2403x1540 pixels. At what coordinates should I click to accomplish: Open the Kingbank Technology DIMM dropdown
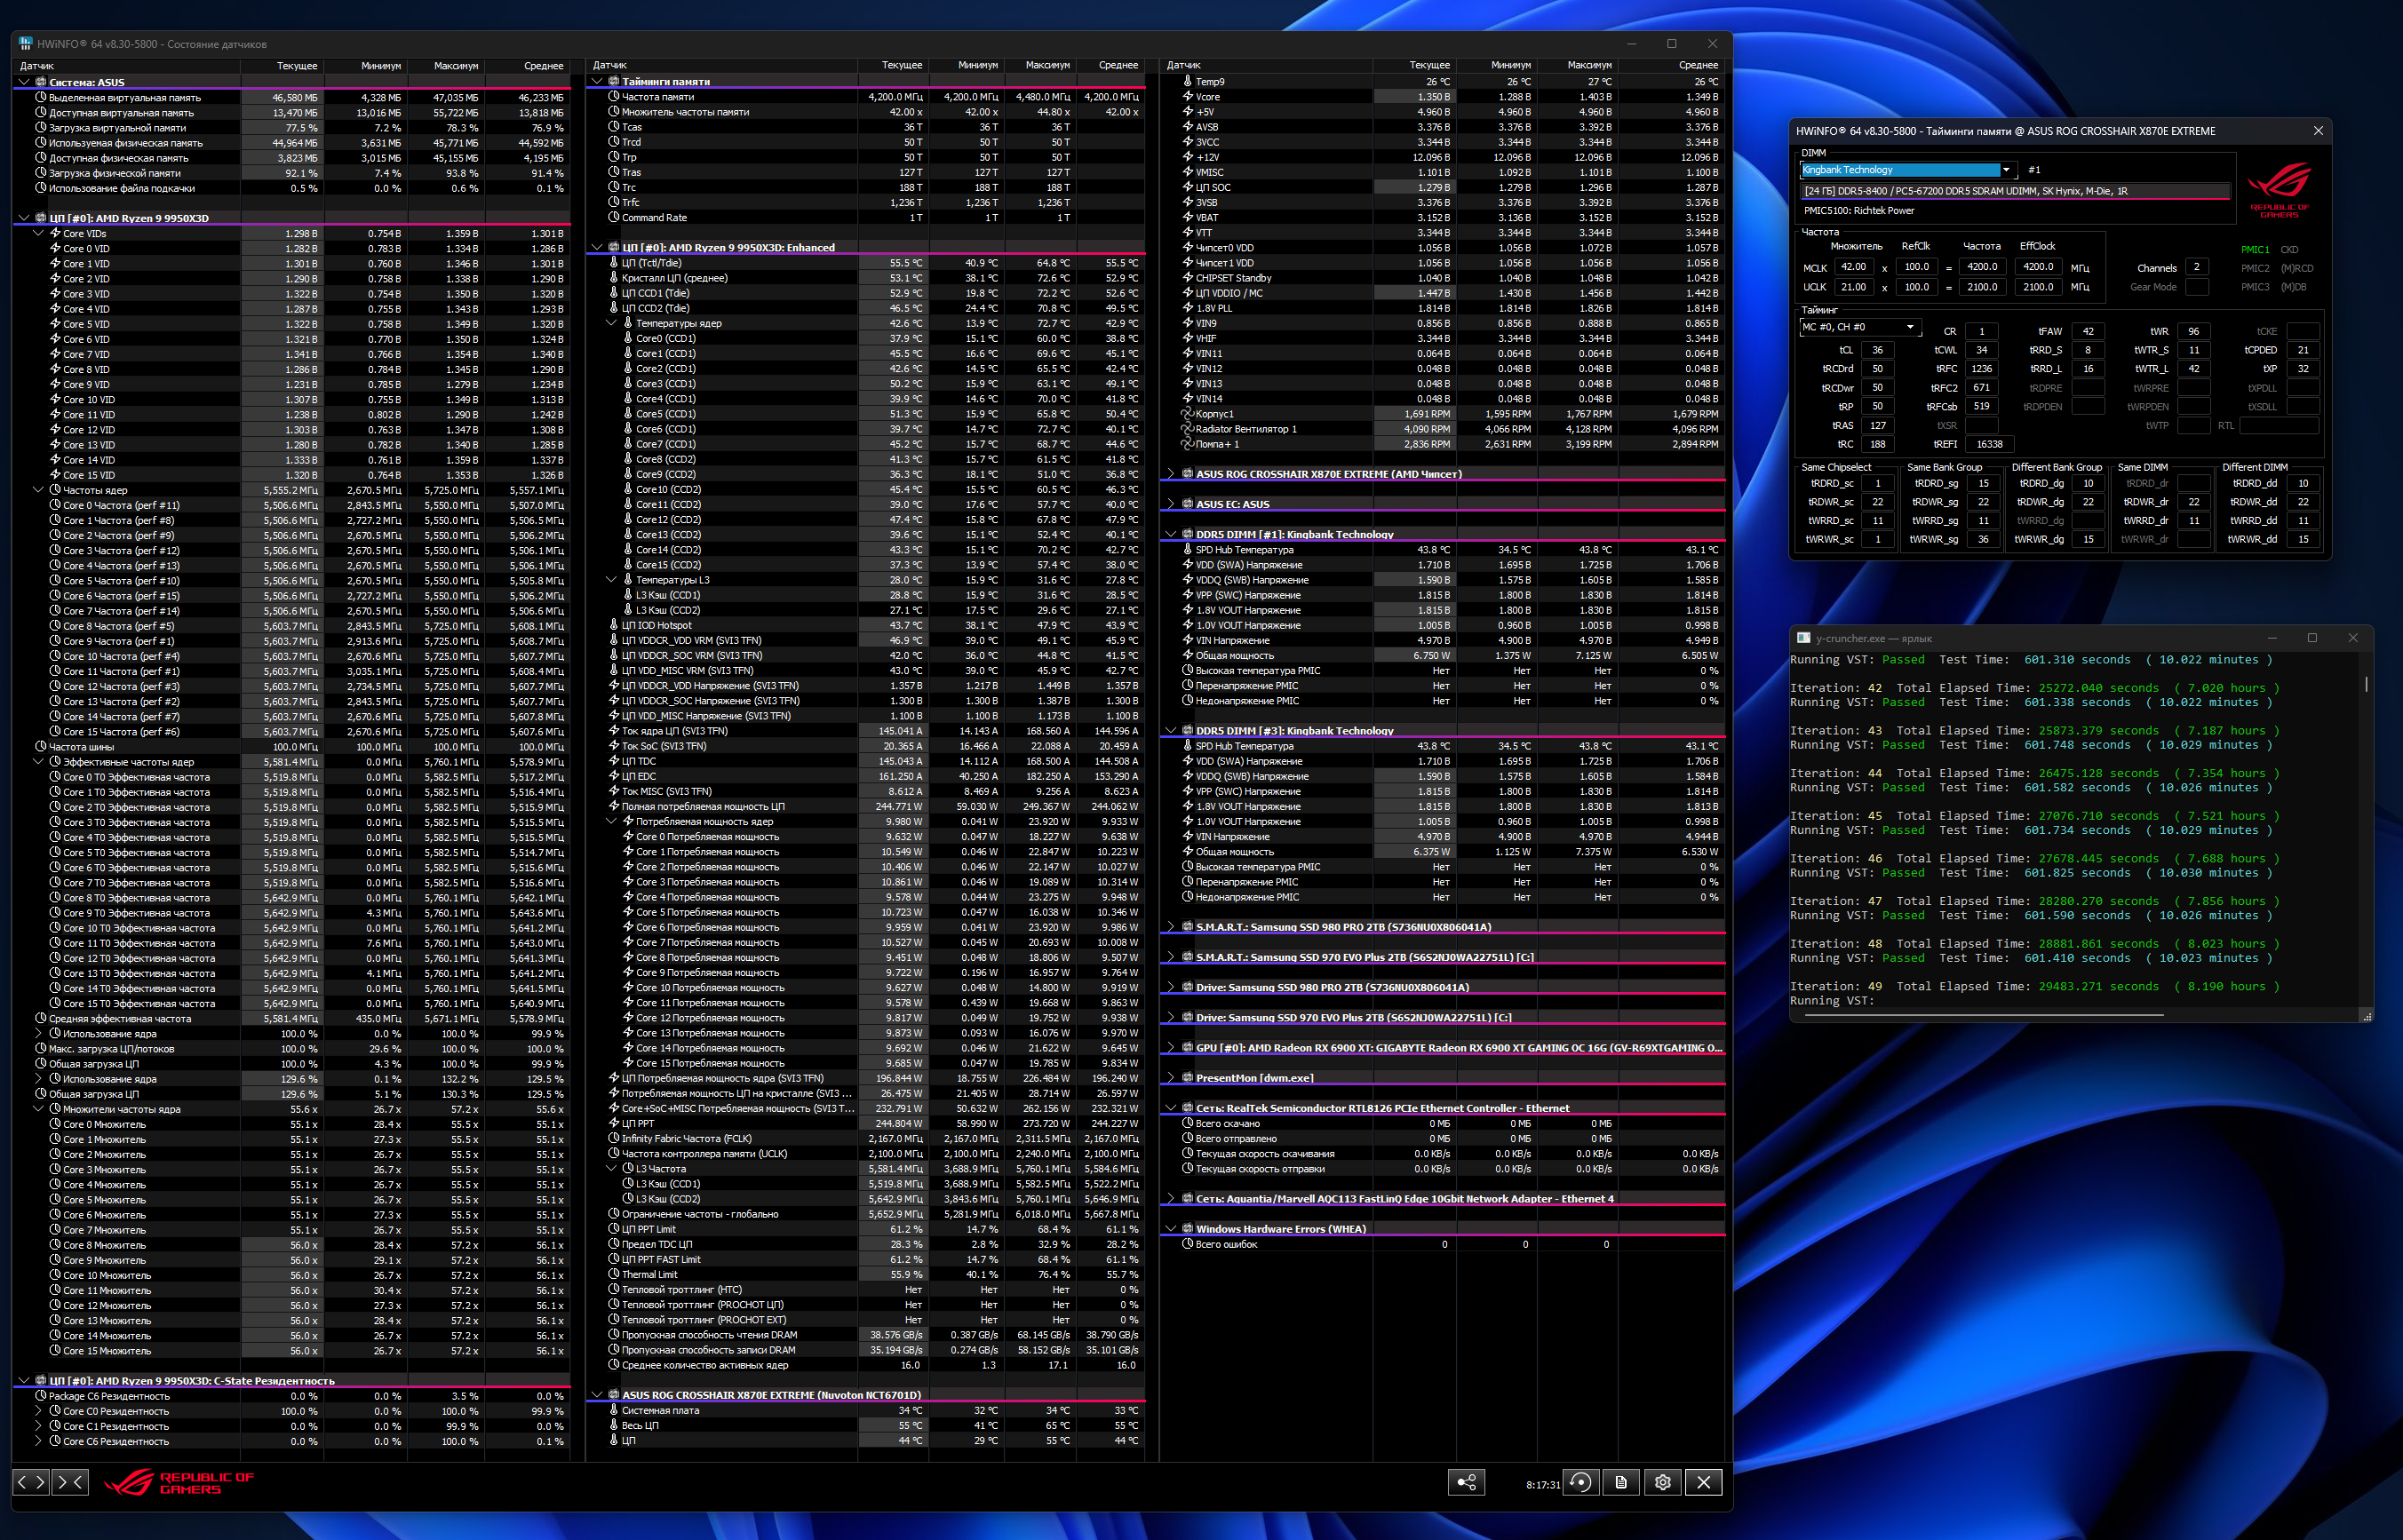2006,170
